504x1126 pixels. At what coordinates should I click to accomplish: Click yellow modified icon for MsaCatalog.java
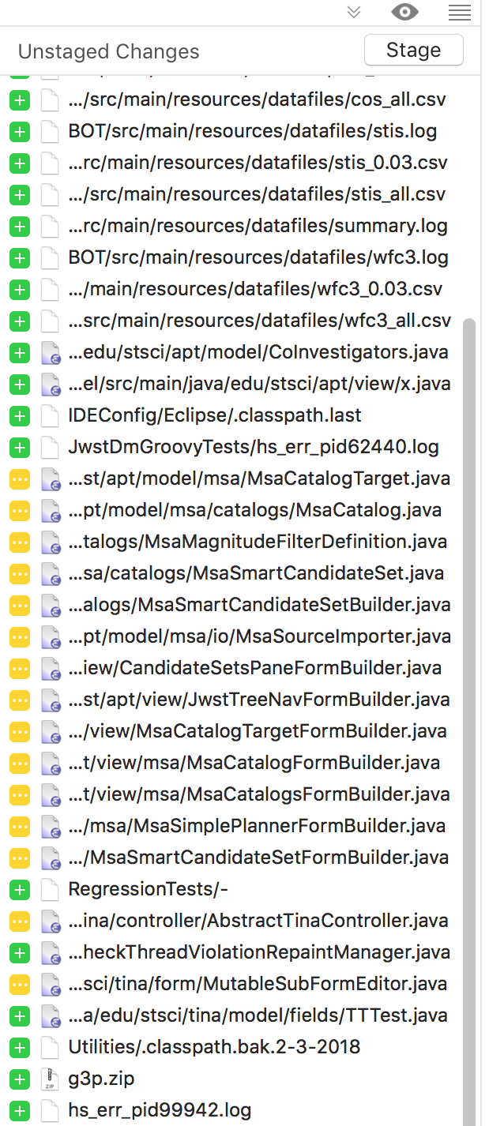click(20, 511)
